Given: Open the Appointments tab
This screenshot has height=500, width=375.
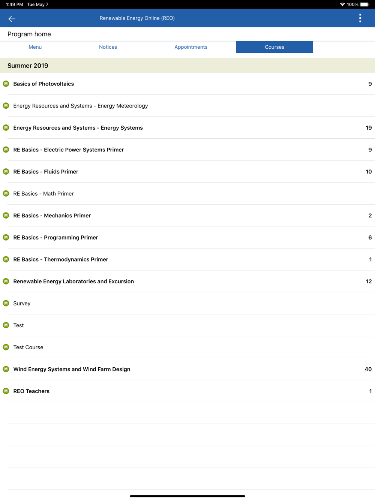Looking at the screenshot, I should coord(191,47).
